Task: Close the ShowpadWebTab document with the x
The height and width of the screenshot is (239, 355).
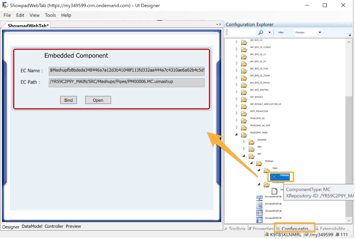Action: coord(220,25)
